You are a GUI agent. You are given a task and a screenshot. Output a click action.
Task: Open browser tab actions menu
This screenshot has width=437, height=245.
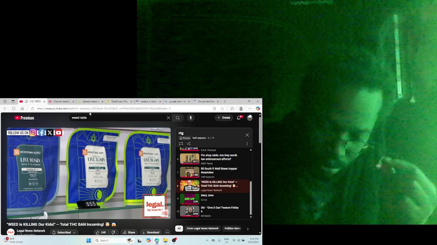(13, 101)
